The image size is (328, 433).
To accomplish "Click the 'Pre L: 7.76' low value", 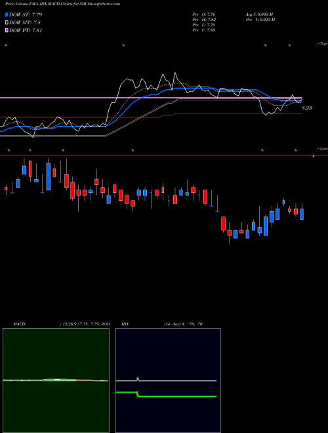I will 204,25.
